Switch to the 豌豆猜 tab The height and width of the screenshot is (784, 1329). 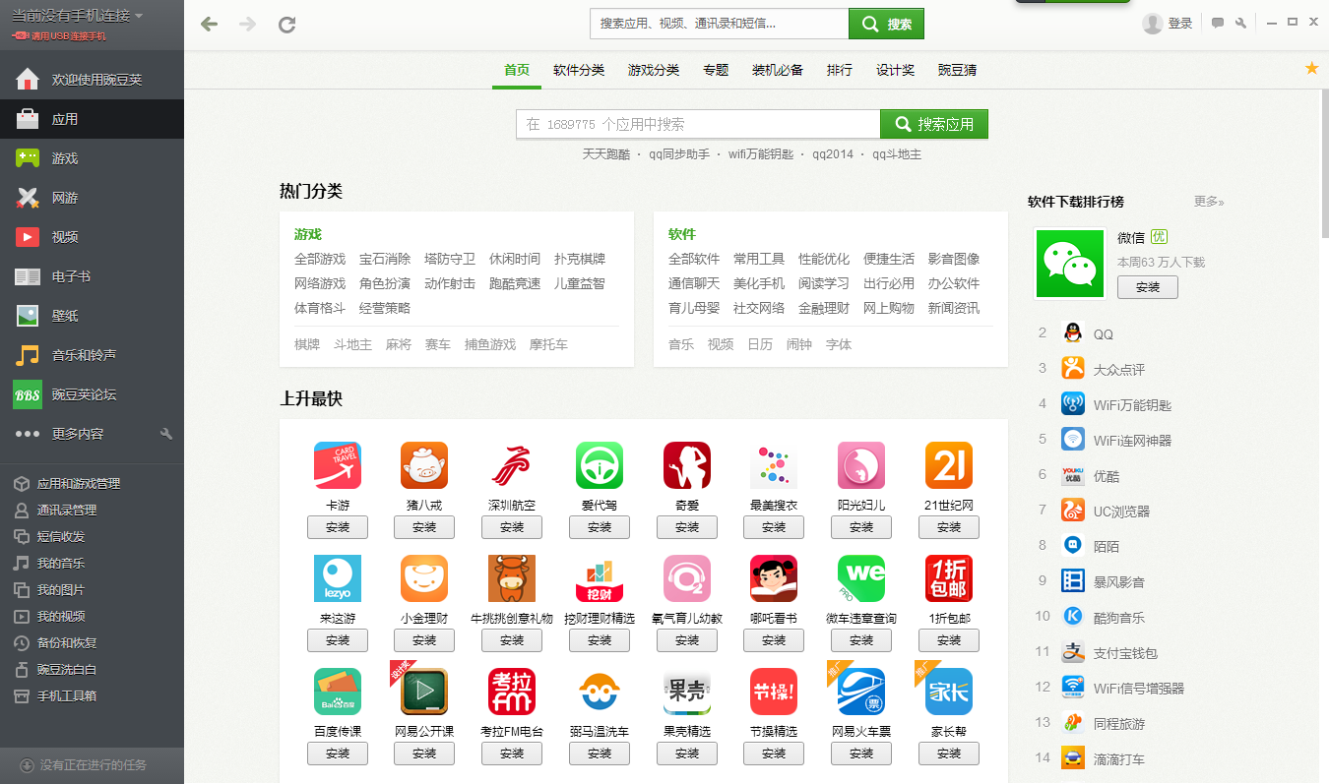click(x=957, y=70)
